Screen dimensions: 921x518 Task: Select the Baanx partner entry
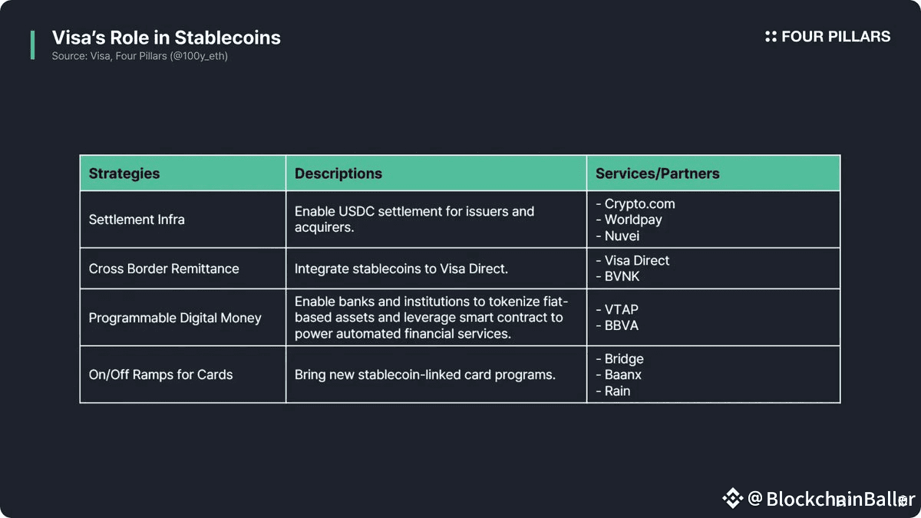622,374
